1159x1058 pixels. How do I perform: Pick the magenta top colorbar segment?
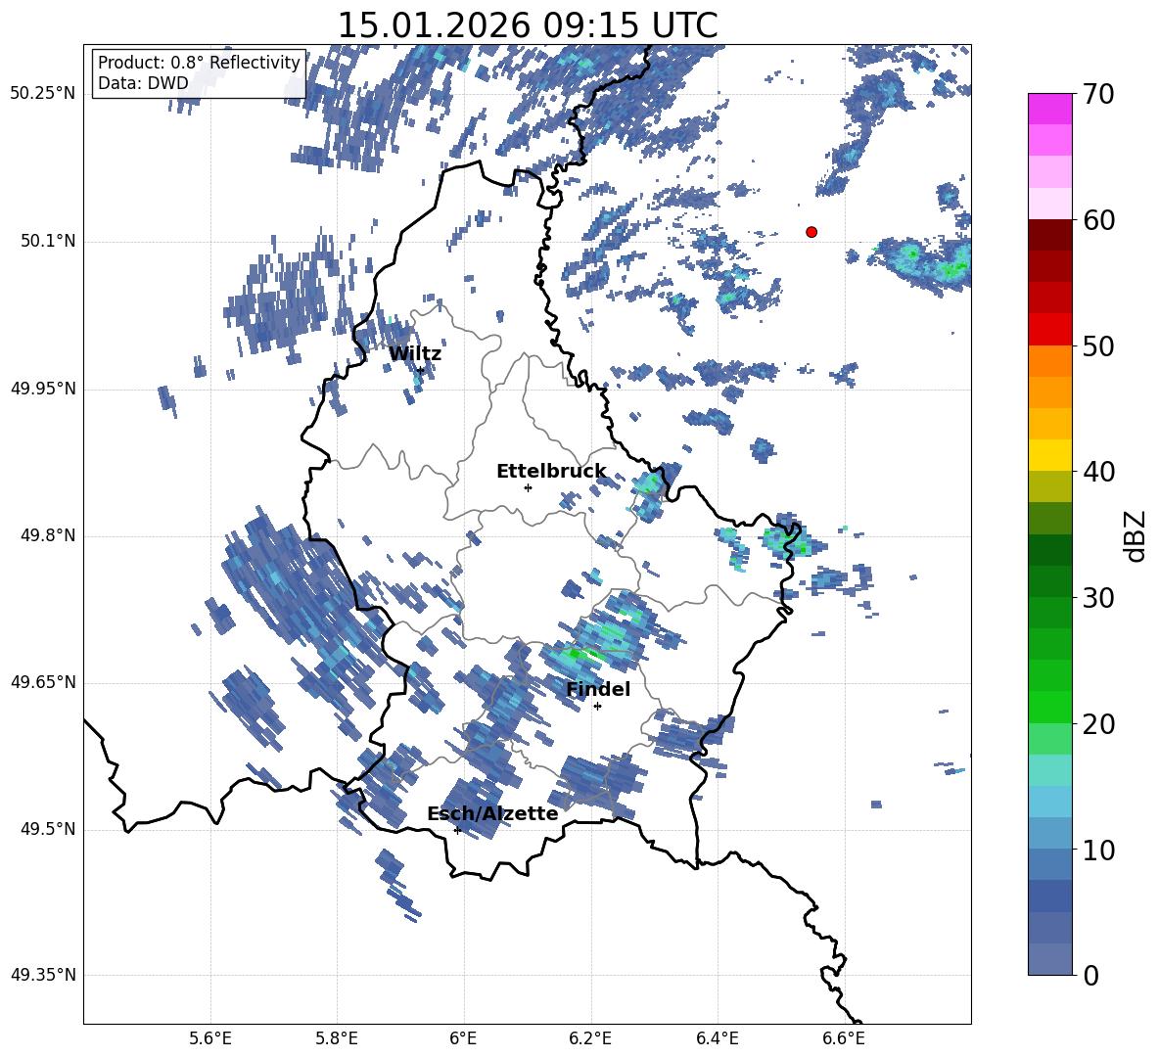tap(1049, 109)
